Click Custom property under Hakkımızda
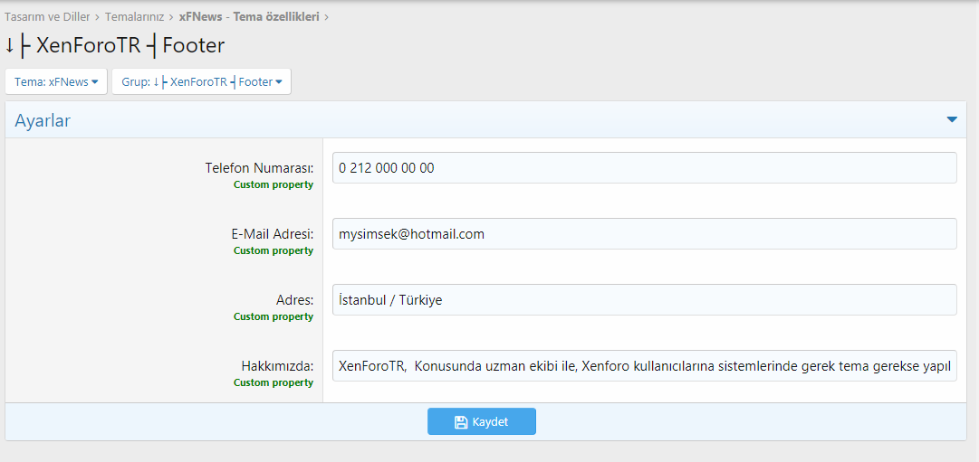Viewport: 979px width, 462px height. [274, 382]
